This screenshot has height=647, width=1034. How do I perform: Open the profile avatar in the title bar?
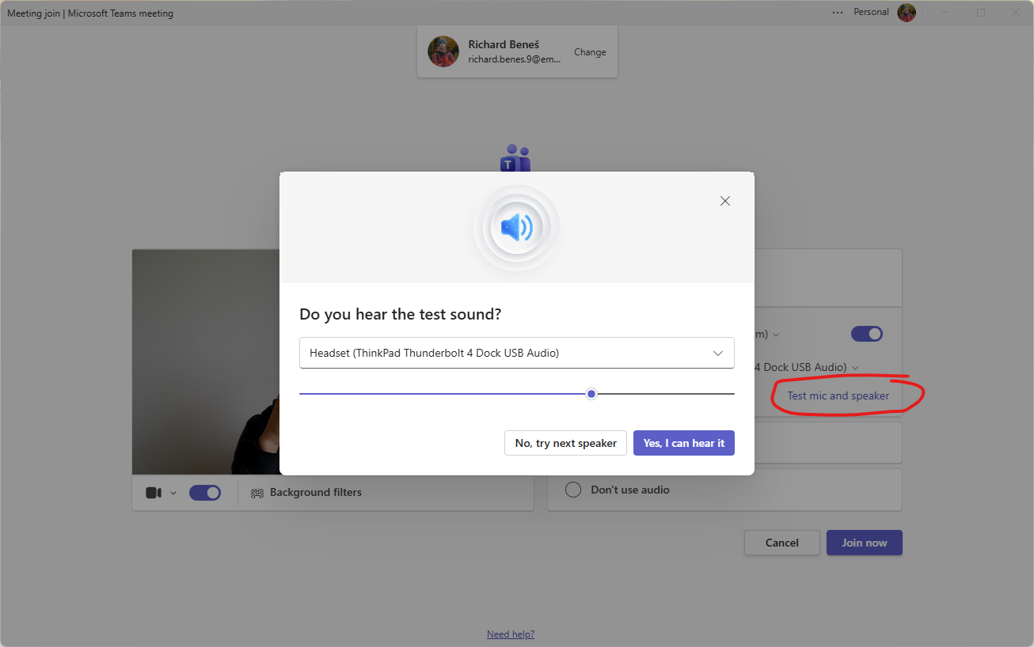(907, 13)
